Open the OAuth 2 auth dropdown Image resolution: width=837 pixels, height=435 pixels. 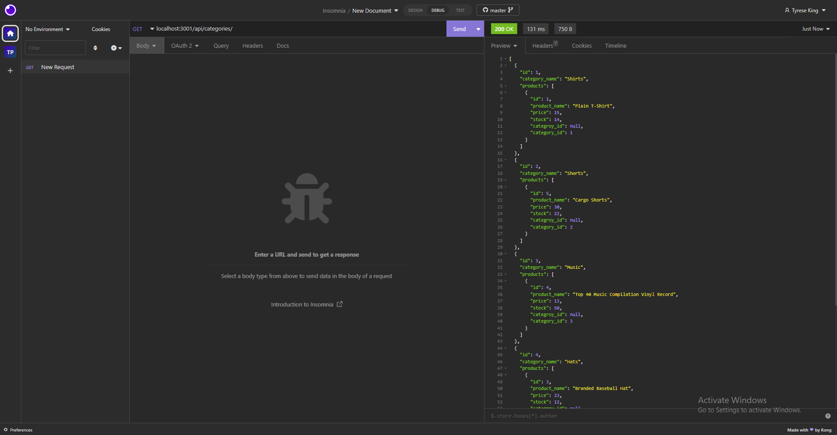click(185, 45)
